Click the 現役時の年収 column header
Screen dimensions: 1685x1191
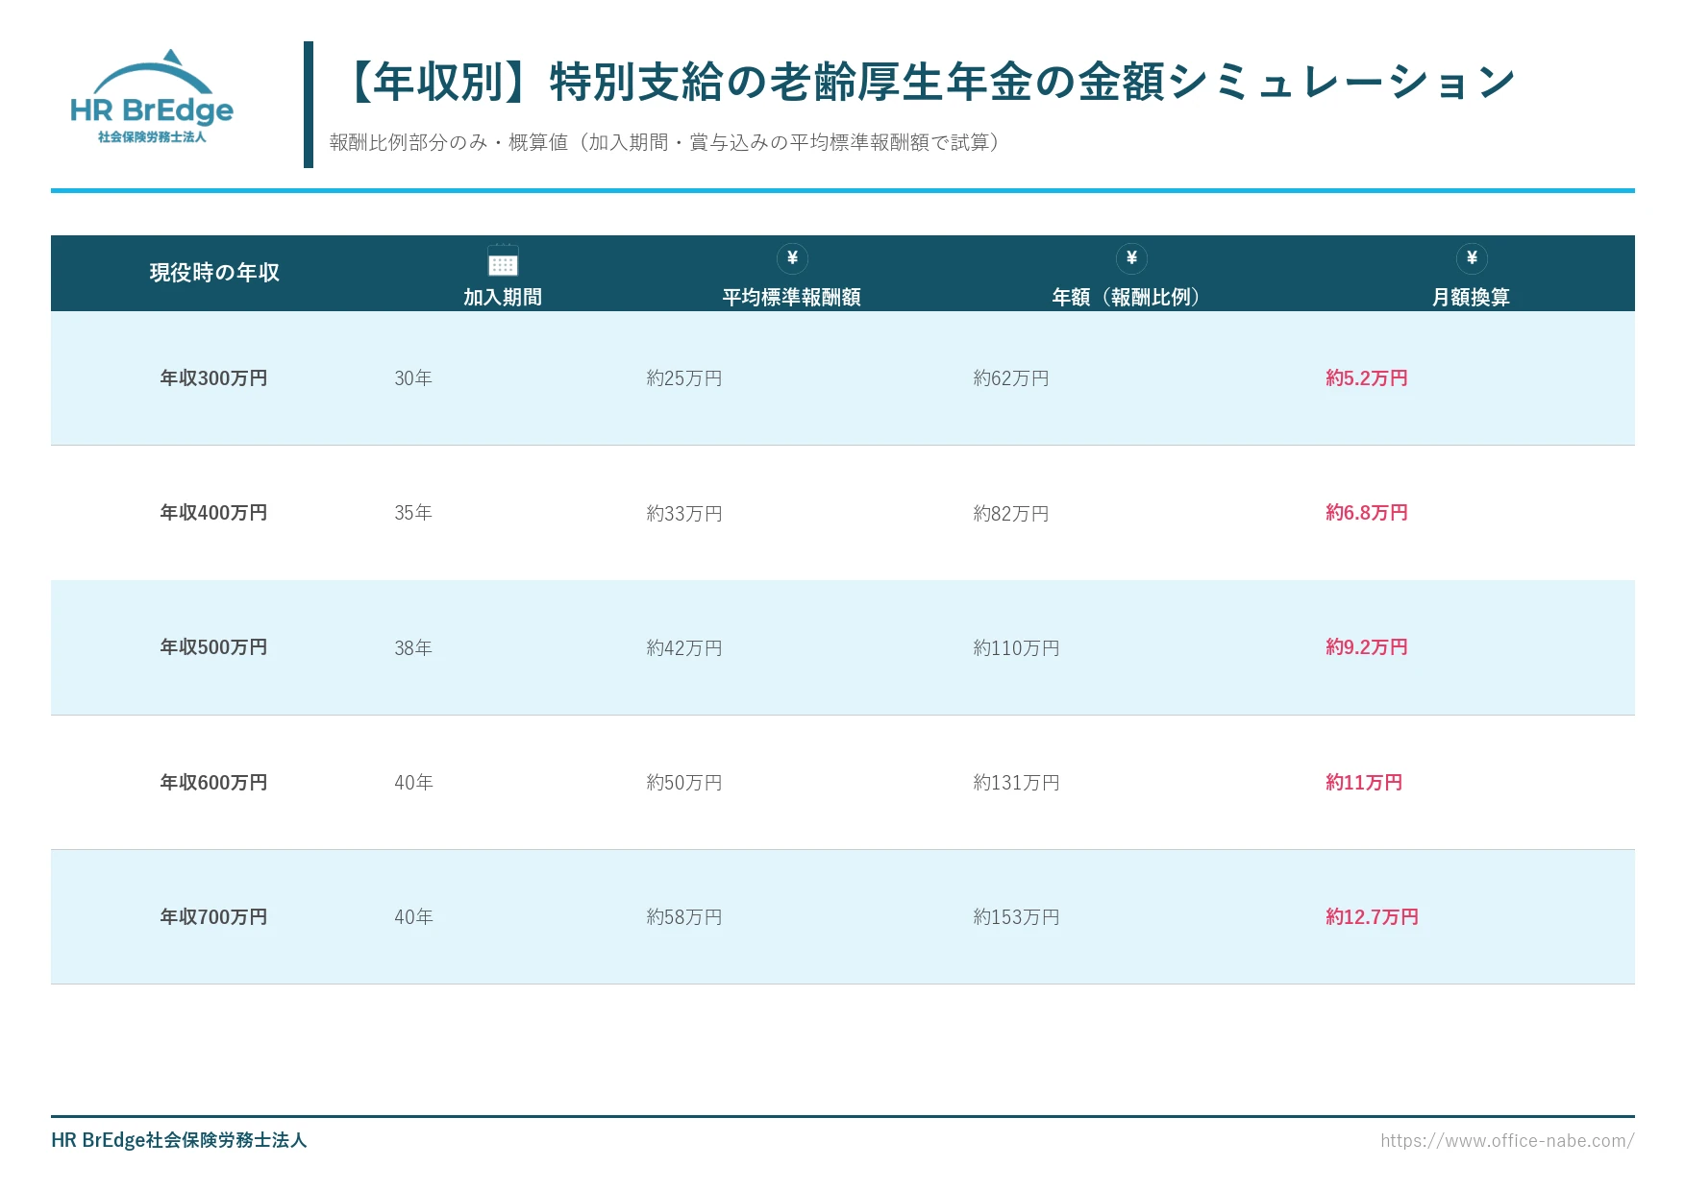point(214,273)
